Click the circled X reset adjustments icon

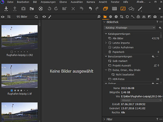[x=41, y=9]
